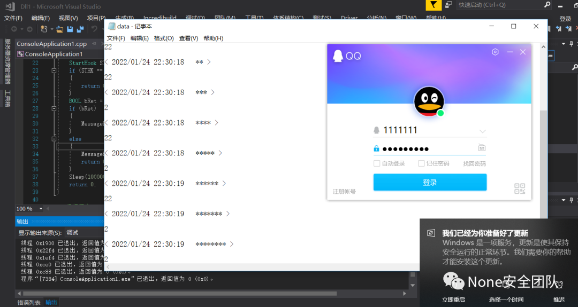Click the update notification refresh icon
Image resolution: width=578 pixels, height=307 pixels.
coord(431,233)
